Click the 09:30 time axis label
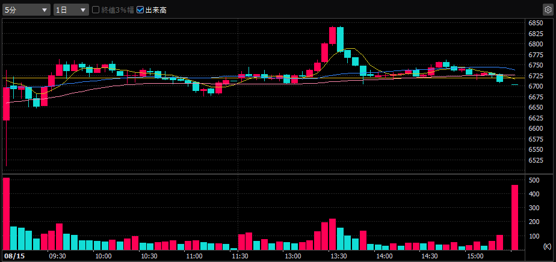 click(57, 256)
